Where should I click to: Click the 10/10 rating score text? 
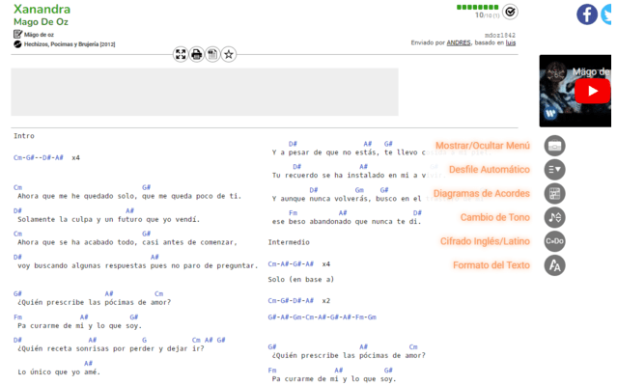pyautogui.click(x=487, y=15)
